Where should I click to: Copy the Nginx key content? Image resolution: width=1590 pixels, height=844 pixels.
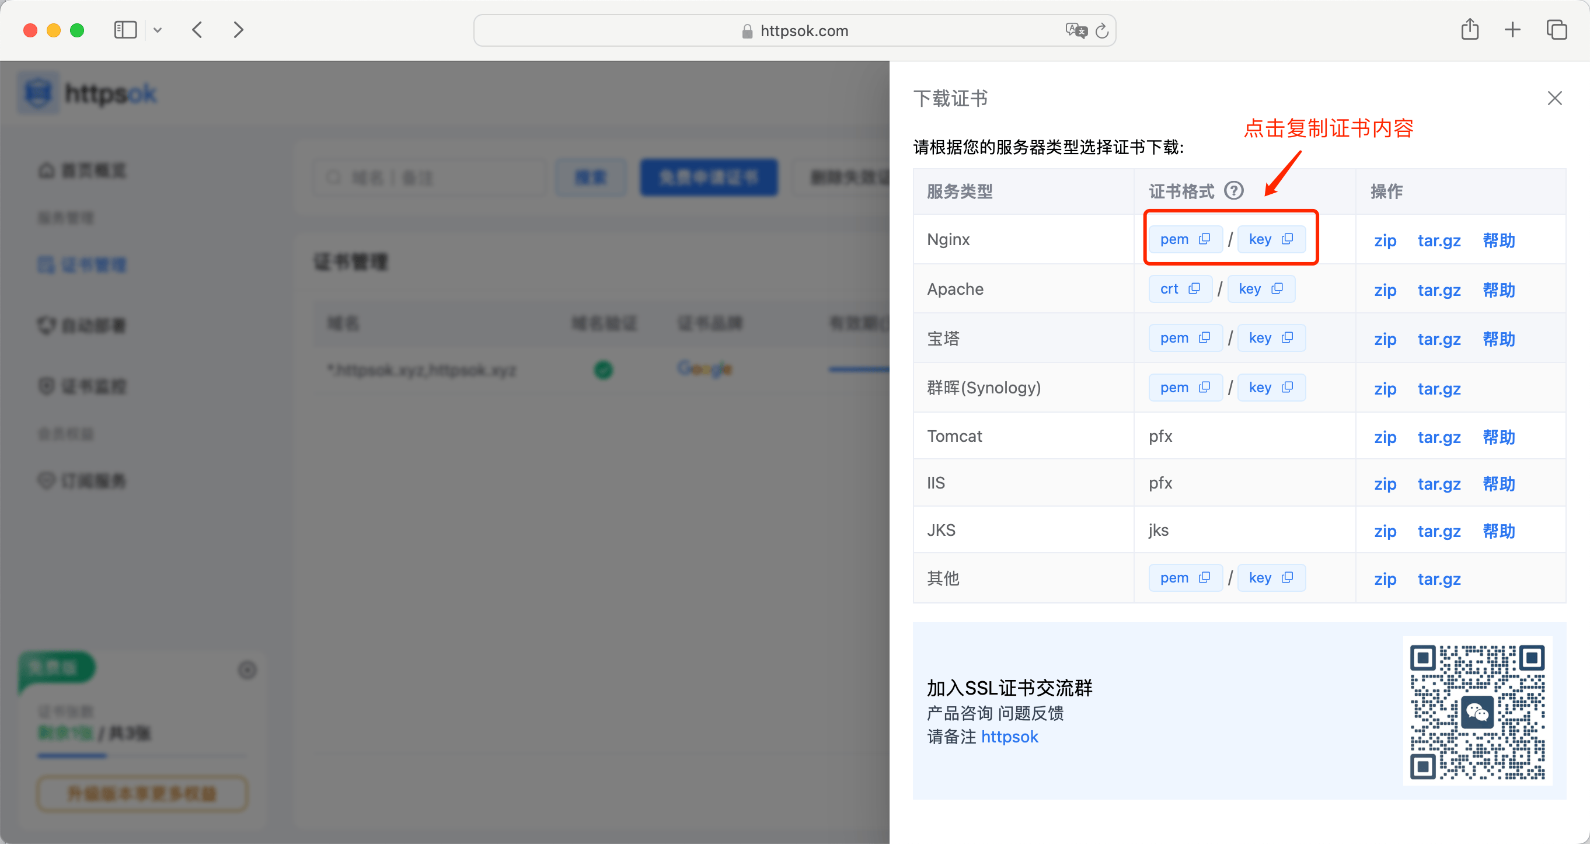click(x=1270, y=239)
